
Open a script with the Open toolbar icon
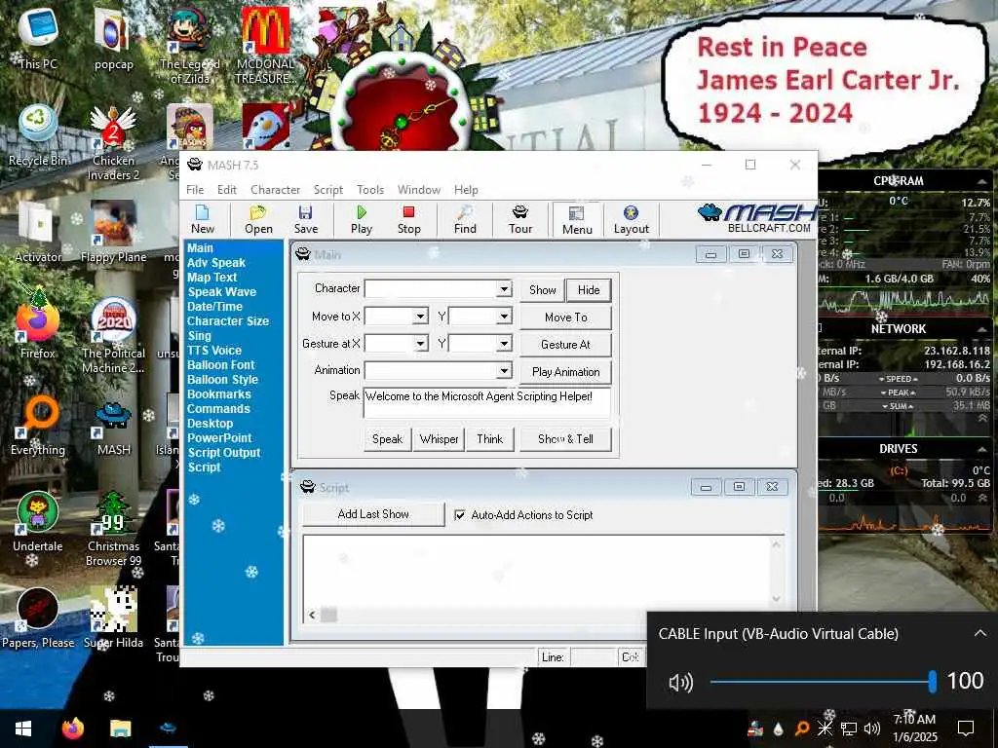pos(258,219)
